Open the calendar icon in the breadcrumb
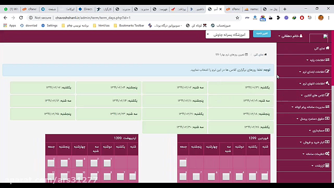Screen dimensions: 334x188 [246, 54]
